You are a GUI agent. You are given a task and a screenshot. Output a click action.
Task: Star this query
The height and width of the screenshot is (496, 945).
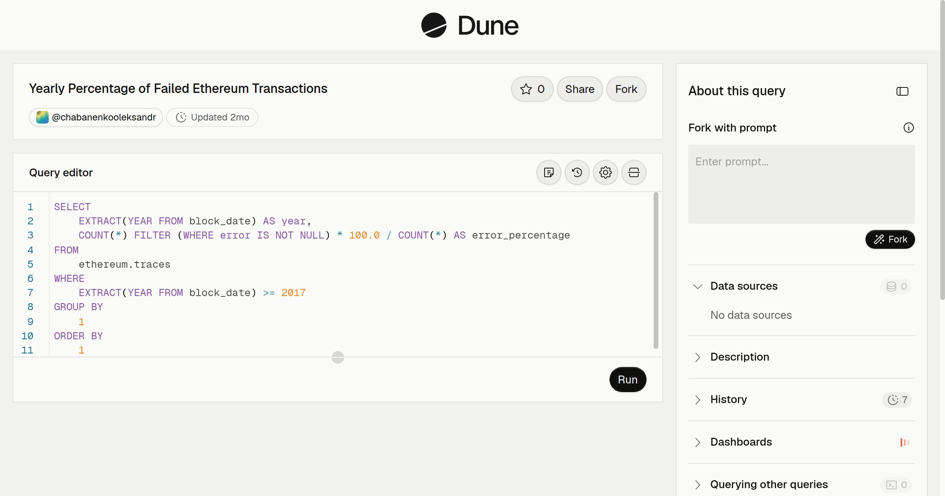tap(532, 89)
